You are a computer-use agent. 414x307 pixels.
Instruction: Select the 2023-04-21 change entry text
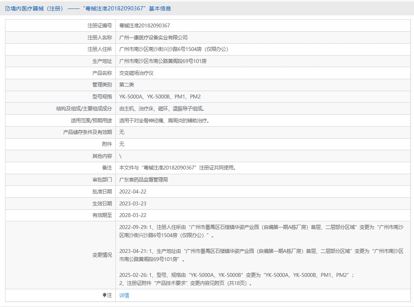click(x=261, y=255)
